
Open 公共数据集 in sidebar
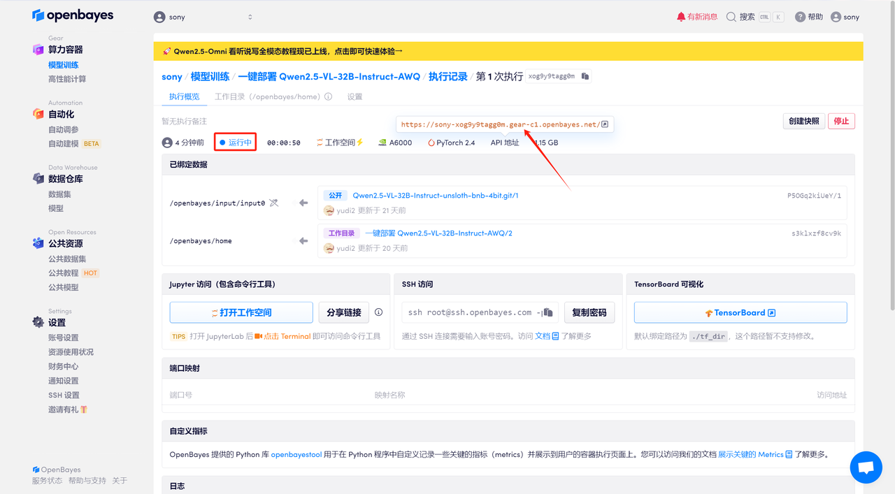pos(67,259)
